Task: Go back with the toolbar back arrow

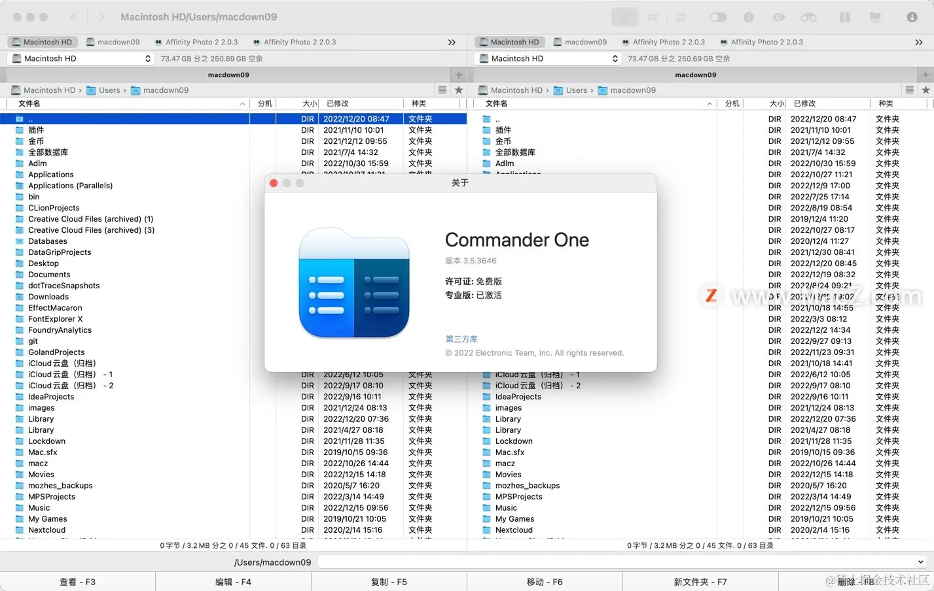Action: pos(73,17)
